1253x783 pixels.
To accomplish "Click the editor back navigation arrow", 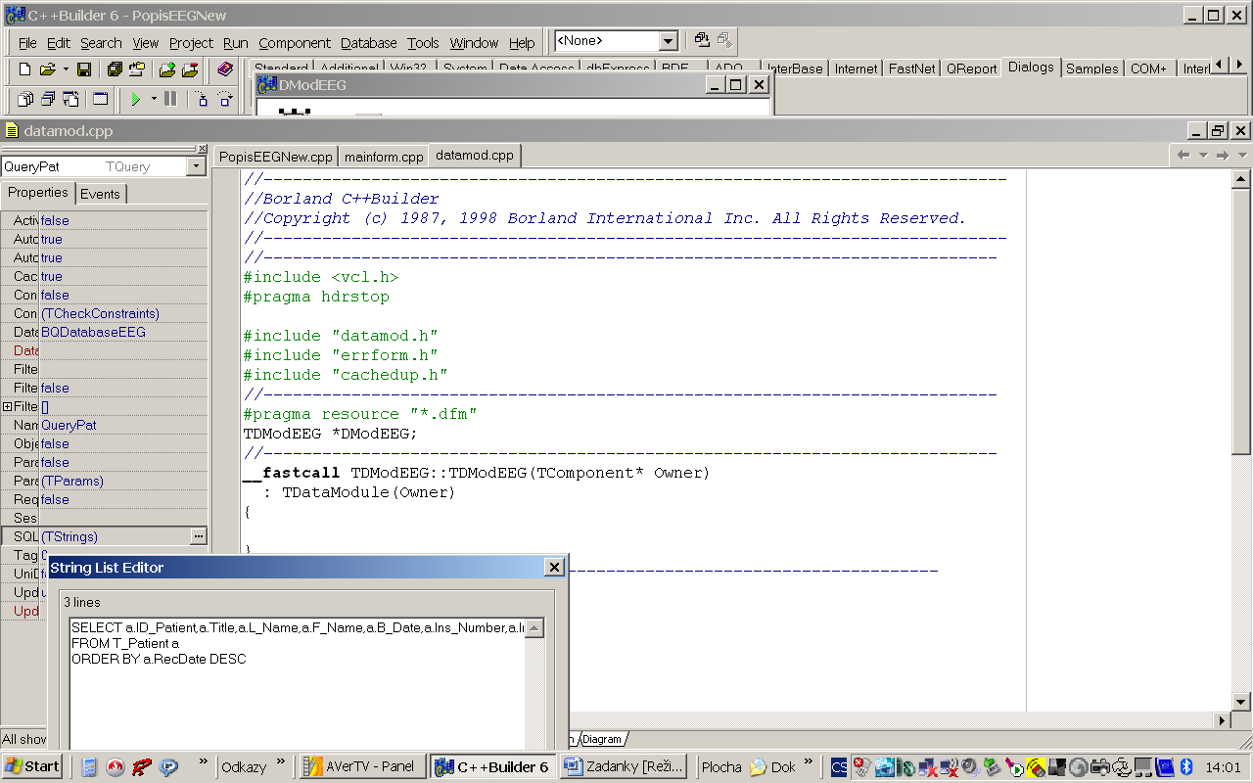I will point(1183,156).
